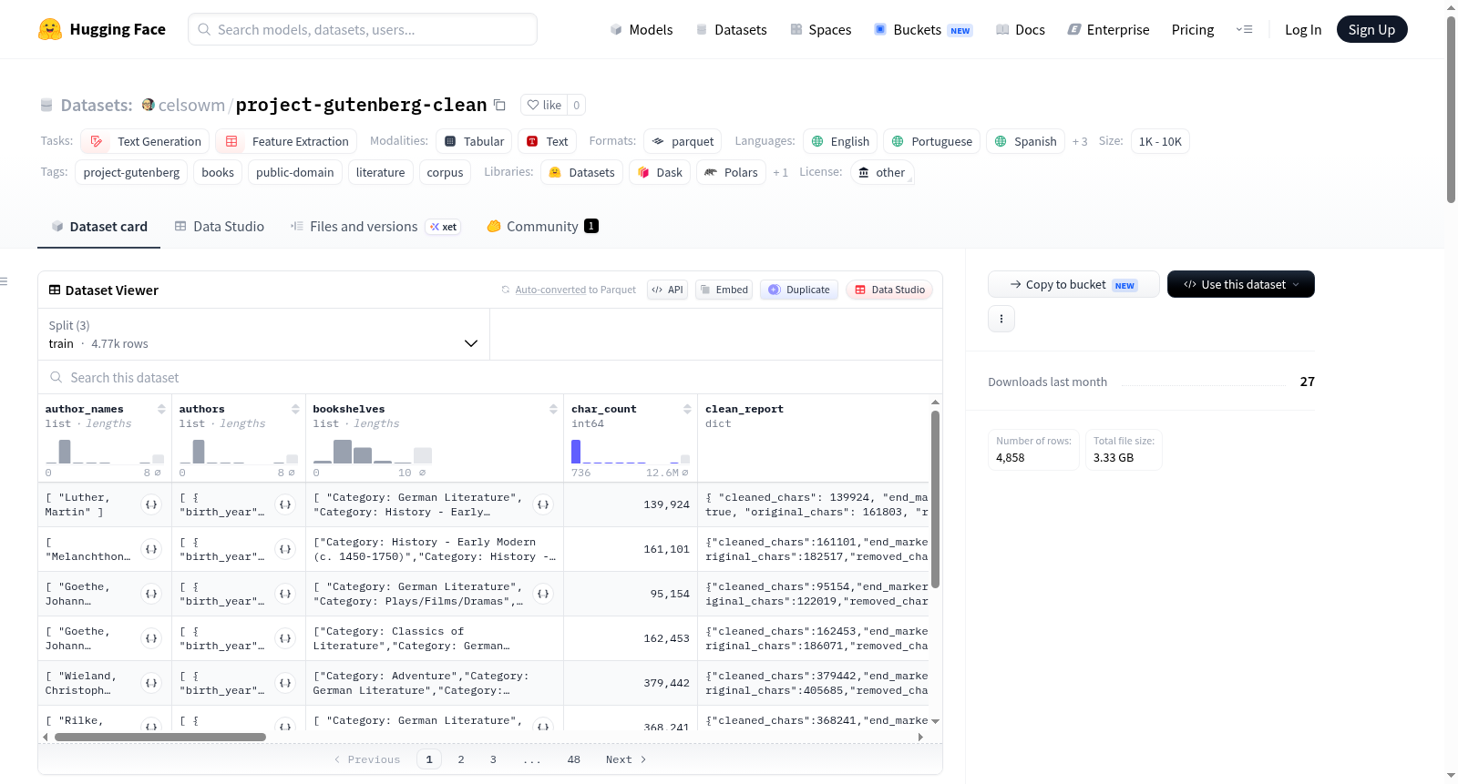Click the table horizontal scrollbar
This screenshot has width=1458, height=784.
160,737
